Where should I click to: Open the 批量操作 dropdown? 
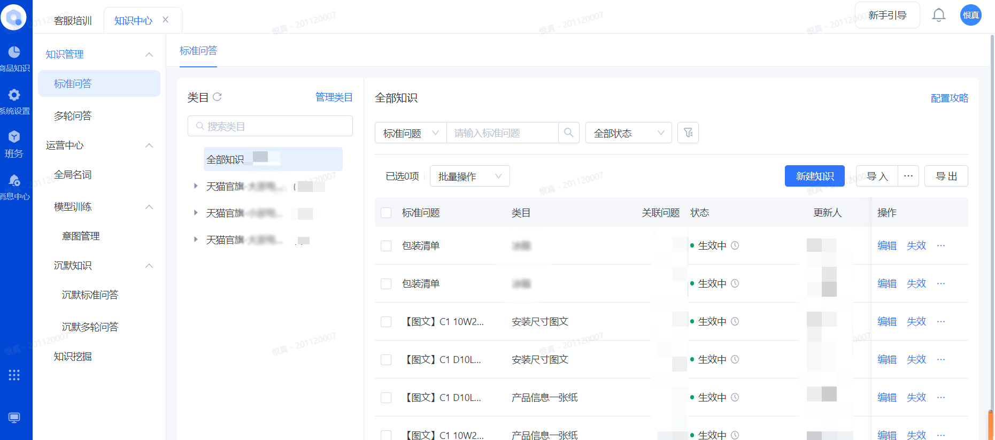point(469,176)
